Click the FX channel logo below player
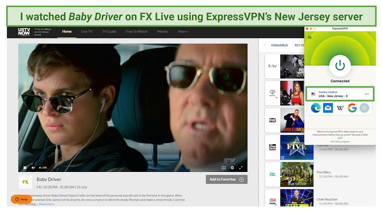382x214 pixels. pos(25,182)
